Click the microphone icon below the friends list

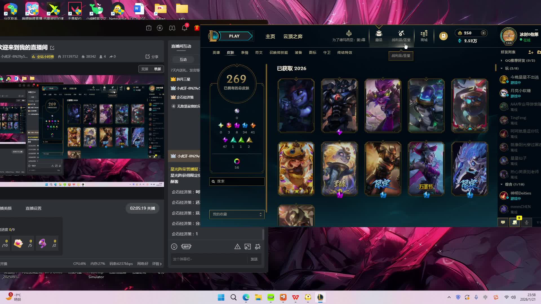(526, 222)
